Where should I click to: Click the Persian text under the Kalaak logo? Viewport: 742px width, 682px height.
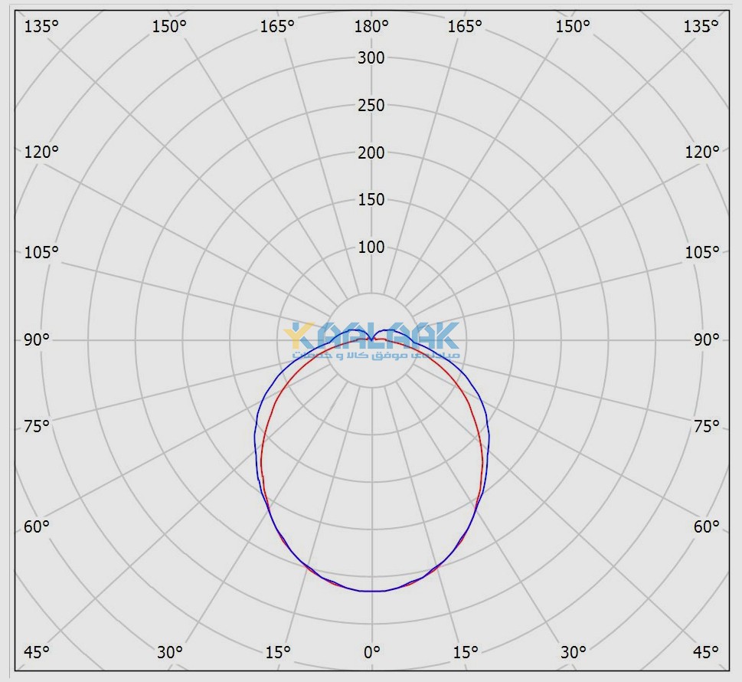pyautogui.click(x=375, y=356)
